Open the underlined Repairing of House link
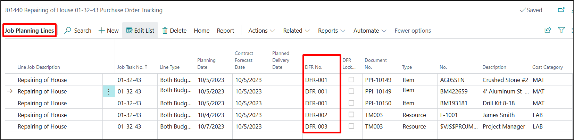The image size is (574, 140). pos(42,91)
